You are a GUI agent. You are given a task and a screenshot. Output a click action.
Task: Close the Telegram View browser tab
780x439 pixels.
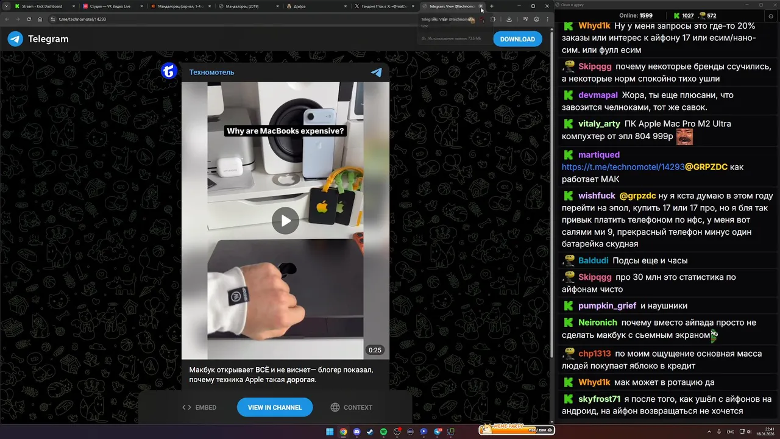481,6
